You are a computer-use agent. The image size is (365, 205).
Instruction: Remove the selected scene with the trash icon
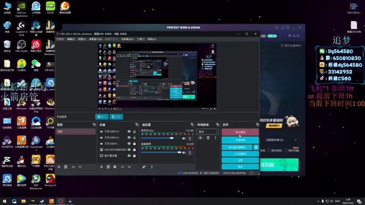point(66,167)
